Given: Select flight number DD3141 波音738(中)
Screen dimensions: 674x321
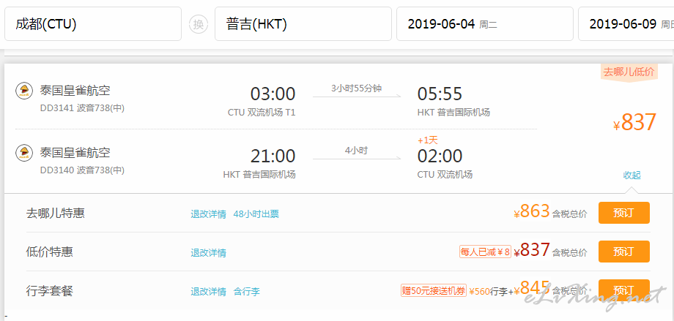Looking at the screenshot, I should (82, 108).
